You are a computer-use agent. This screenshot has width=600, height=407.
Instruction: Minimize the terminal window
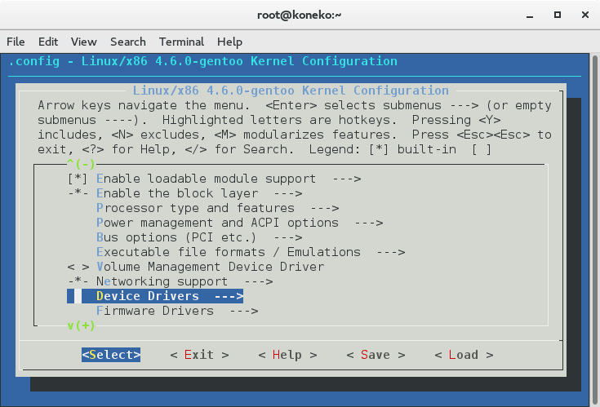tap(530, 15)
